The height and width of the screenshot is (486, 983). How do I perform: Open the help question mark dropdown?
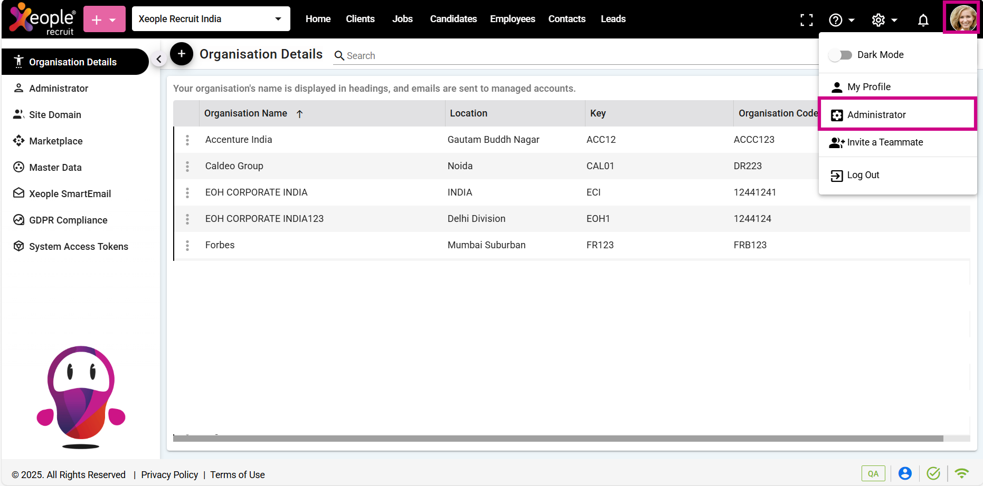pyautogui.click(x=841, y=20)
